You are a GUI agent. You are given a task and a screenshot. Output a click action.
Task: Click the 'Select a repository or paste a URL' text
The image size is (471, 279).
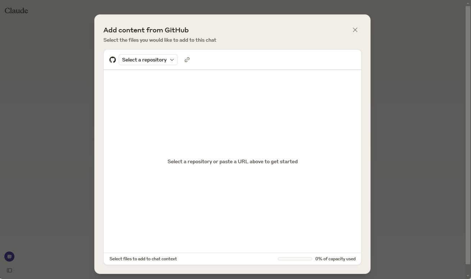(x=232, y=161)
